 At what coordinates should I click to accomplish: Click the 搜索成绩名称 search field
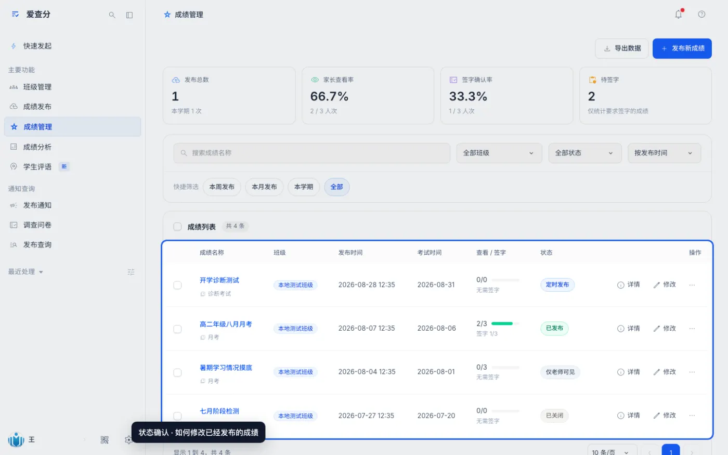pos(312,153)
